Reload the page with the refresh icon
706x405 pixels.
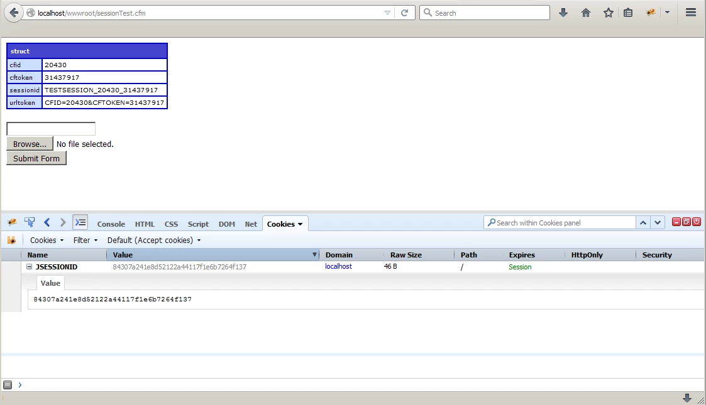click(x=404, y=13)
